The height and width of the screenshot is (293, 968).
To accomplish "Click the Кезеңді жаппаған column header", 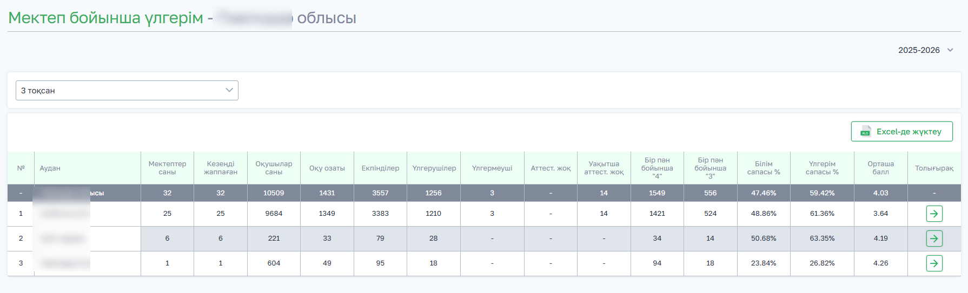I will pyautogui.click(x=221, y=168).
